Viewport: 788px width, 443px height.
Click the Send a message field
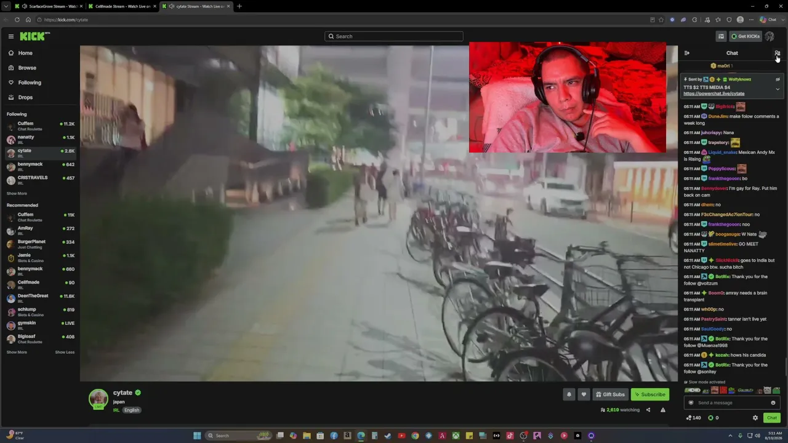[731, 403]
